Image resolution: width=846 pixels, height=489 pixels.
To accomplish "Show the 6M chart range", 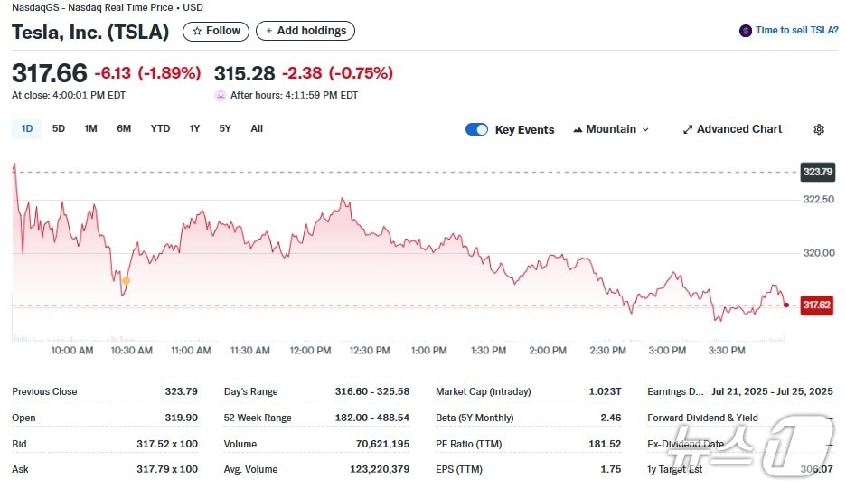I will pos(124,128).
